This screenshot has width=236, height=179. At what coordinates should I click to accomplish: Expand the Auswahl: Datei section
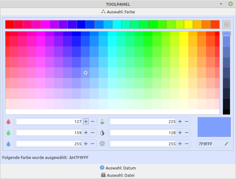tap(118, 175)
